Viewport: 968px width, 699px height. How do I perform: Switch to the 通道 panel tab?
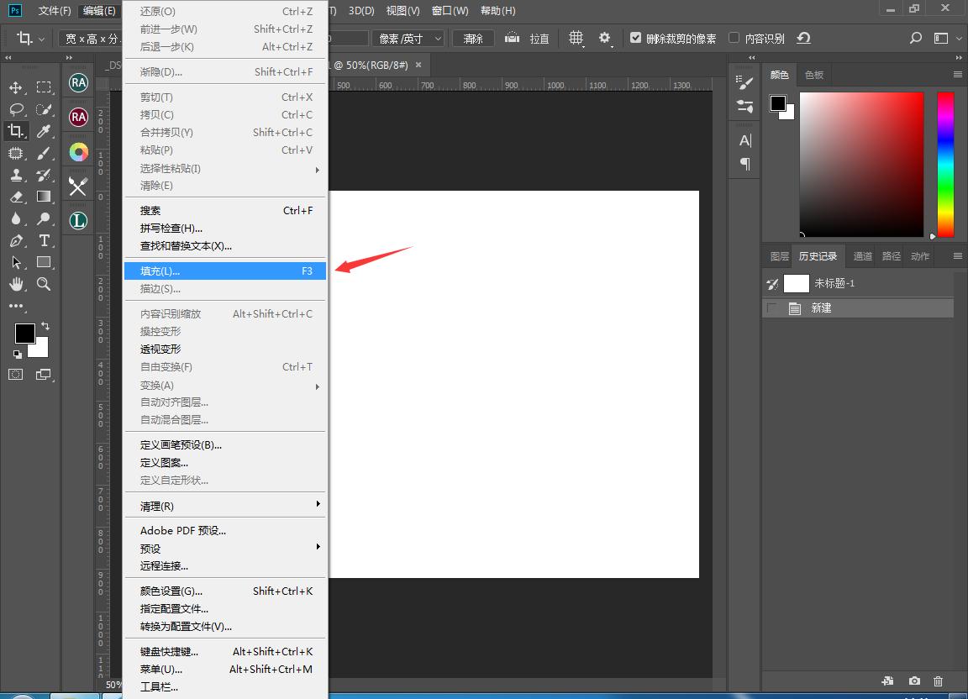click(861, 255)
